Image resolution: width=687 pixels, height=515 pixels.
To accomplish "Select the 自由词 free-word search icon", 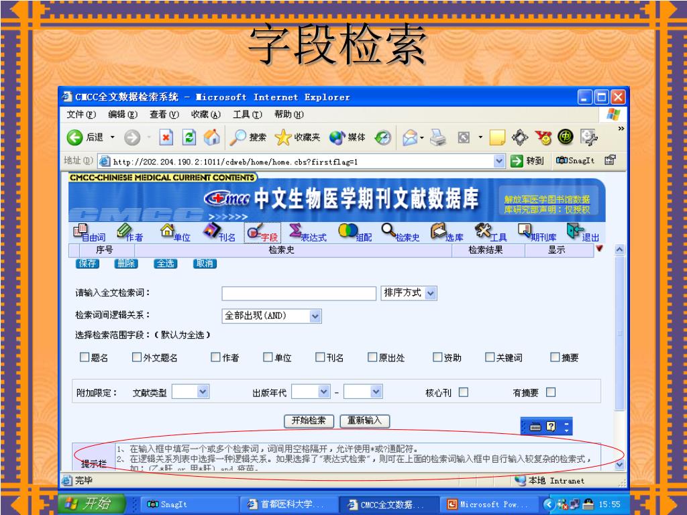I will pyautogui.click(x=89, y=233).
